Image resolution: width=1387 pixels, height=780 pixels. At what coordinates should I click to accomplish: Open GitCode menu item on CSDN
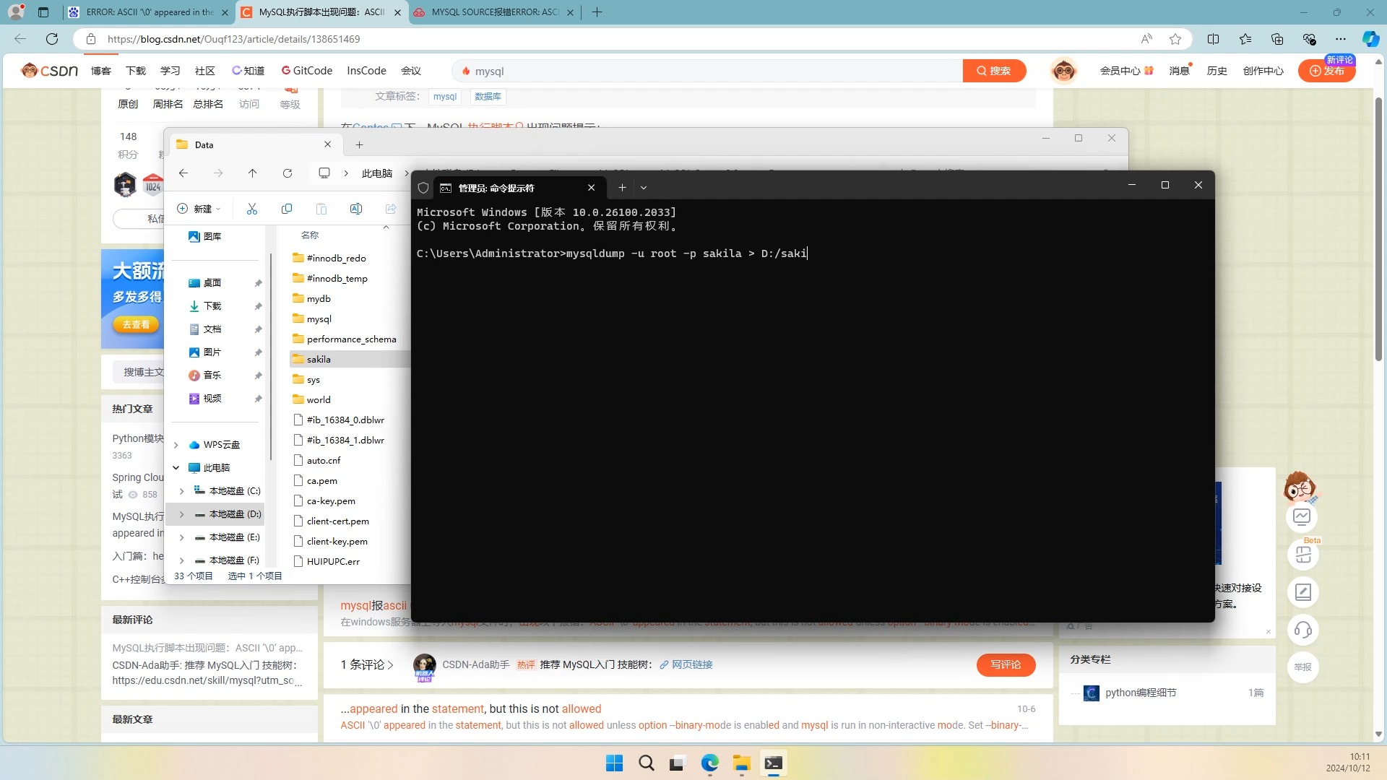coord(307,71)
